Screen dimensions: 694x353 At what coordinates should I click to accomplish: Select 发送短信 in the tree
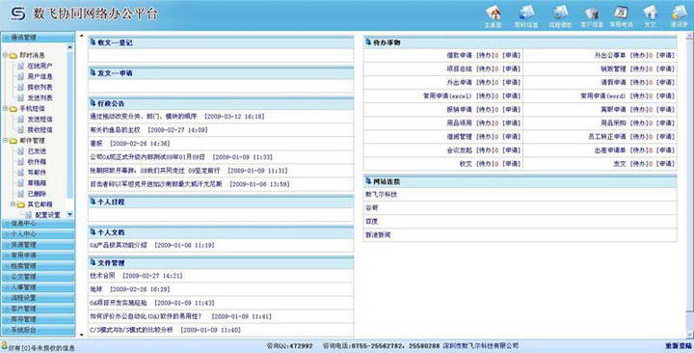point(40,120)
